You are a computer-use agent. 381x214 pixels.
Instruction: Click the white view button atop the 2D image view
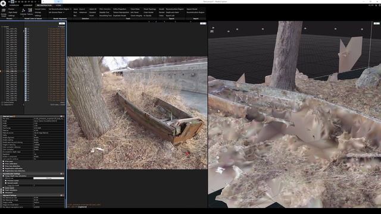pyautogui.click(x=203, y=24)
